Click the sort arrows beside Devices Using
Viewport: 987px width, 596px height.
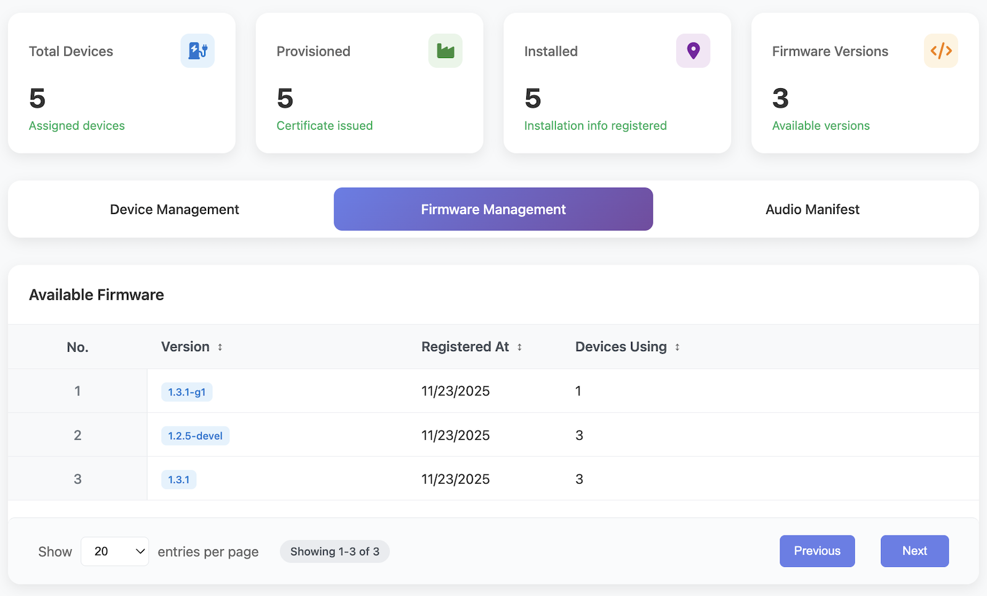point(677,347)
